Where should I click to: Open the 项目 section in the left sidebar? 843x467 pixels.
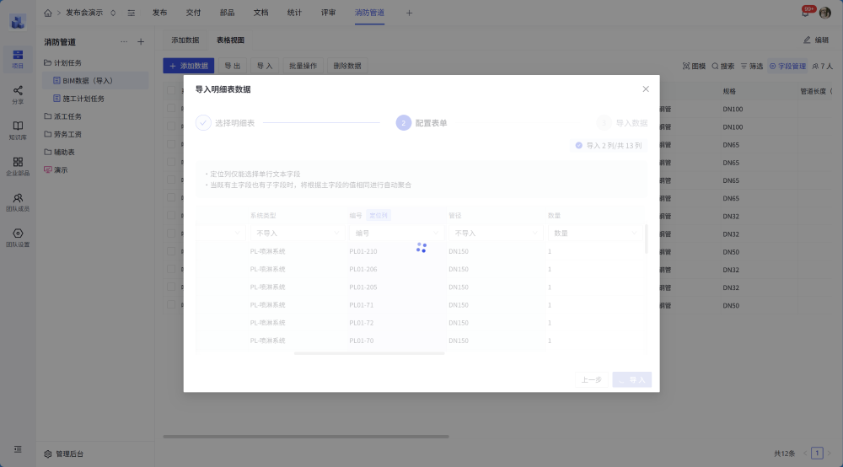pyautogui.click(x=18, y=58)
